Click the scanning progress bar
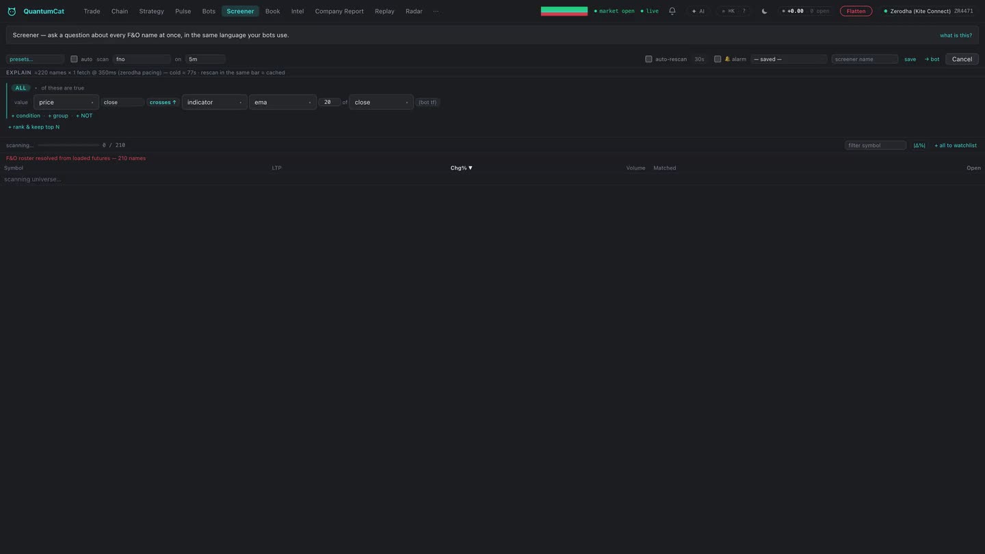 pos(68,145)
